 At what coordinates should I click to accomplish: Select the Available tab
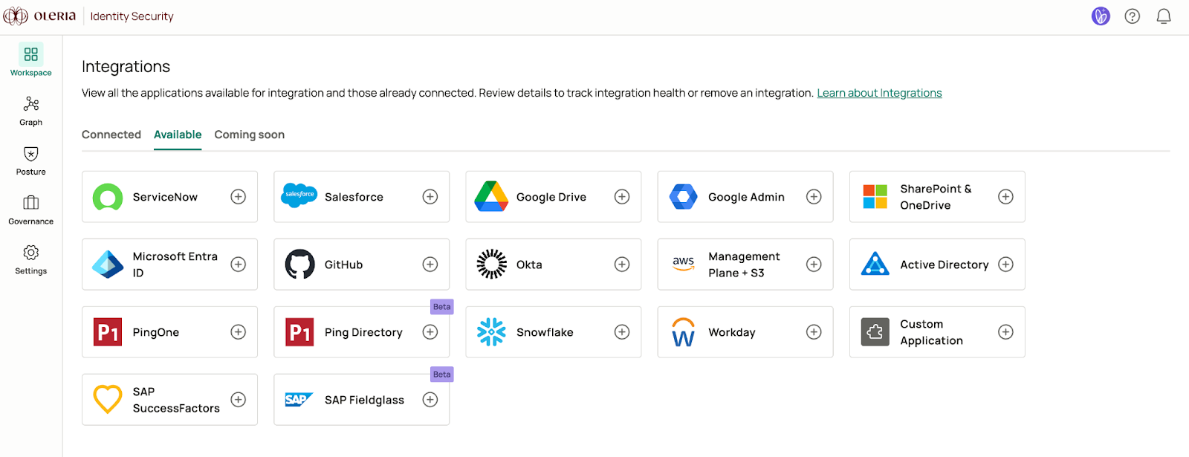178,134
